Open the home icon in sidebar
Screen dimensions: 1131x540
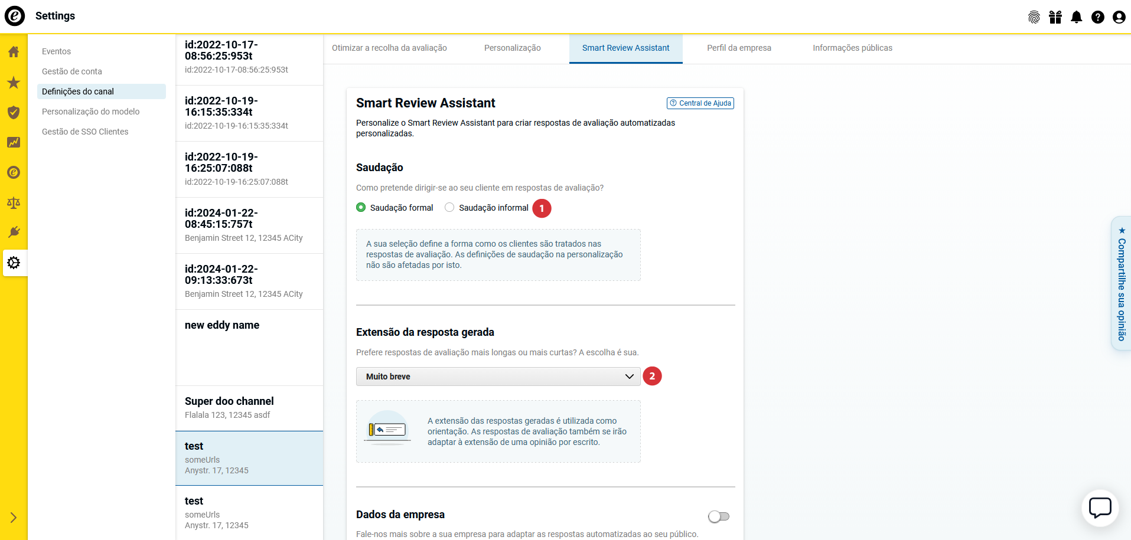point(14,52)
